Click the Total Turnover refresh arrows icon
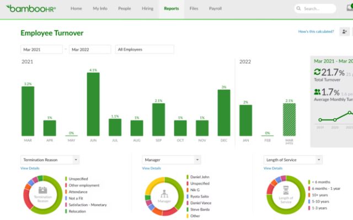 [317, 72]
